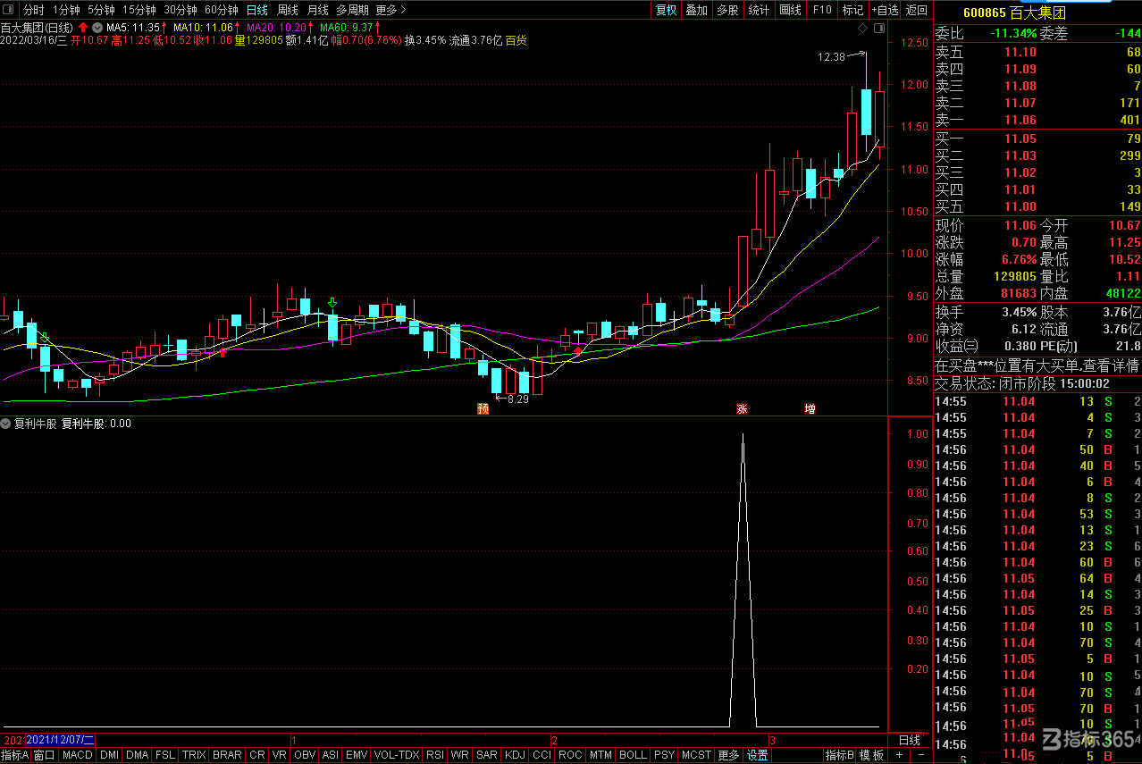This screenshot has height=764, width=1142.
Task: Add stock with +自选 button
Action: (885, 10)
